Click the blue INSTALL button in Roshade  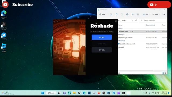[102, 37]
